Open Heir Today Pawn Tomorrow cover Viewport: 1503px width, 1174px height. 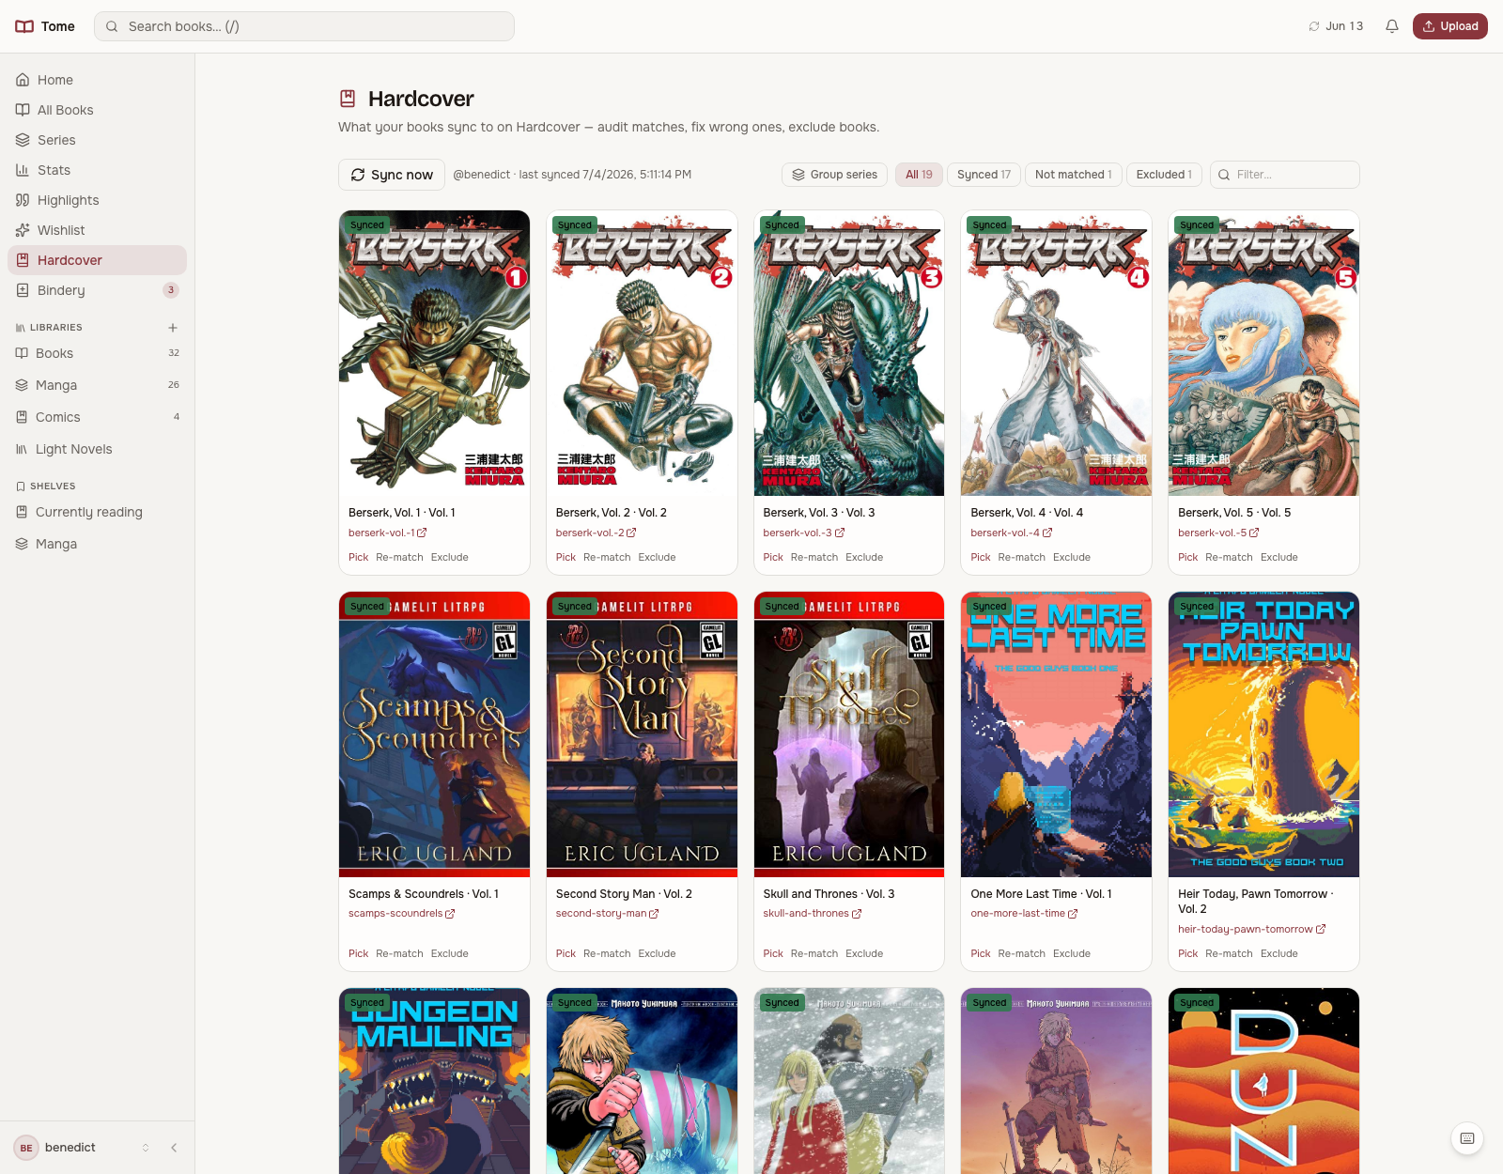click(x=1263, y=734)
